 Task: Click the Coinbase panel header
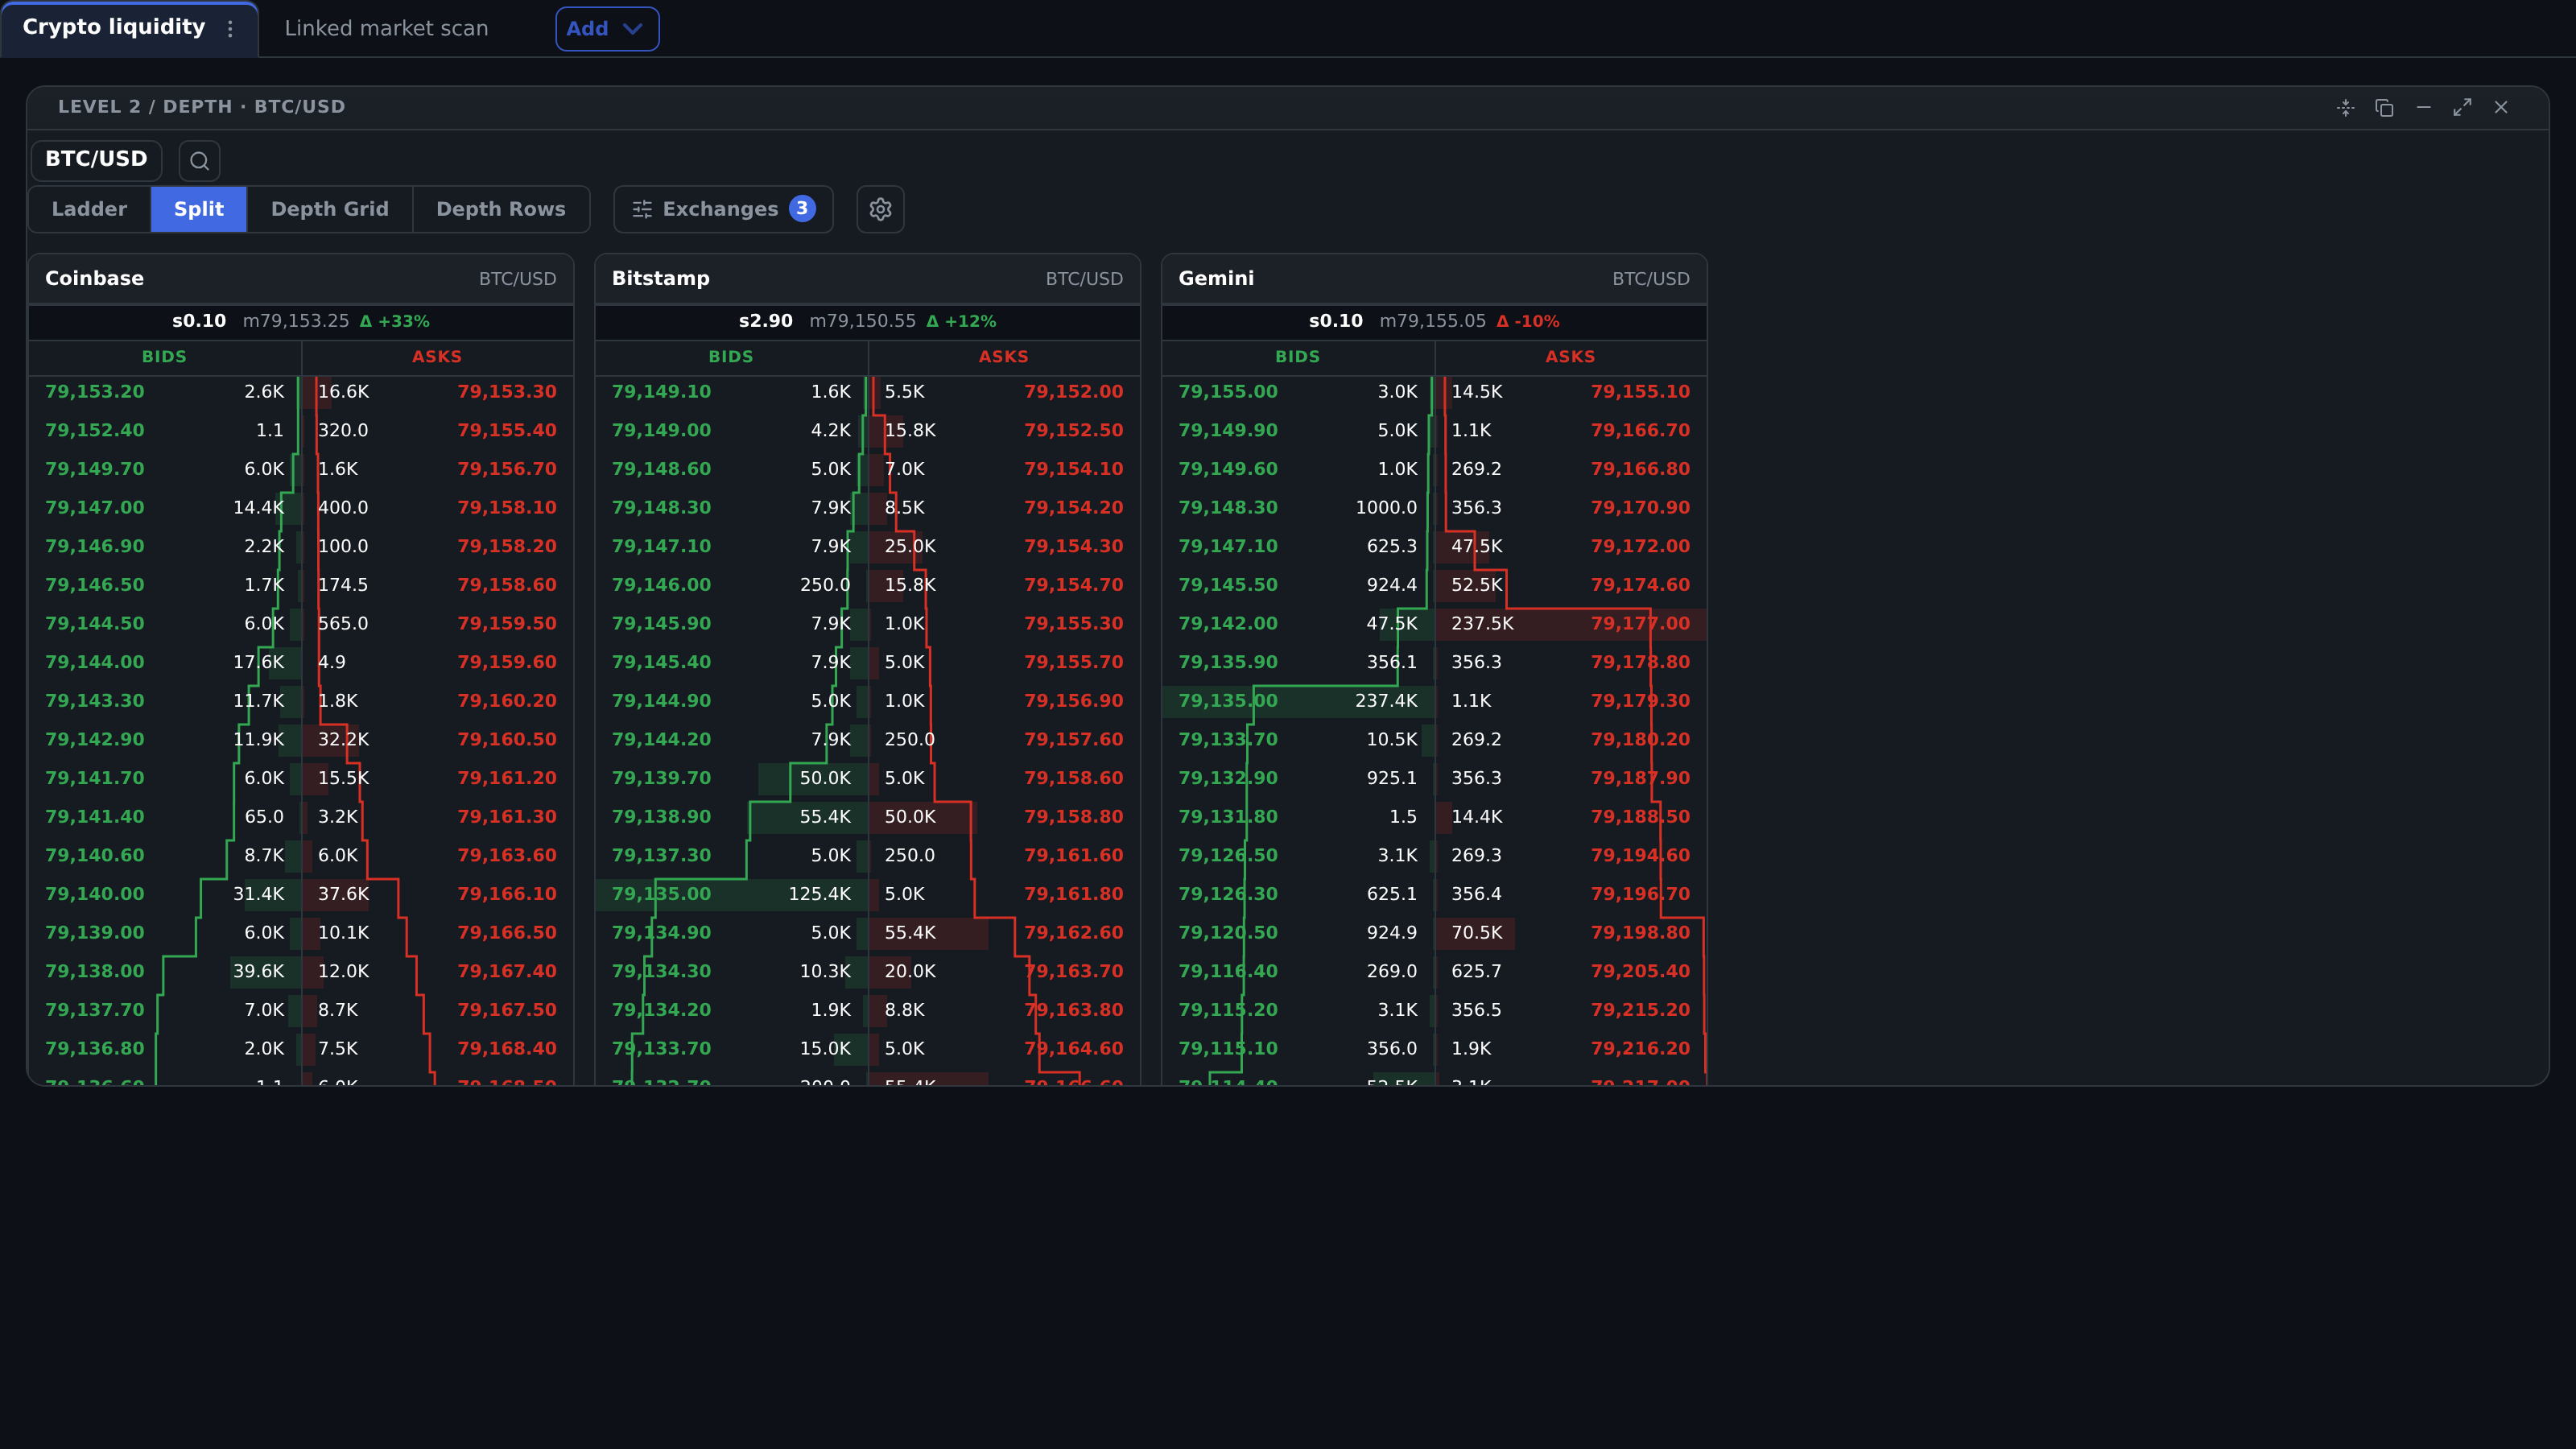[301, 279]
